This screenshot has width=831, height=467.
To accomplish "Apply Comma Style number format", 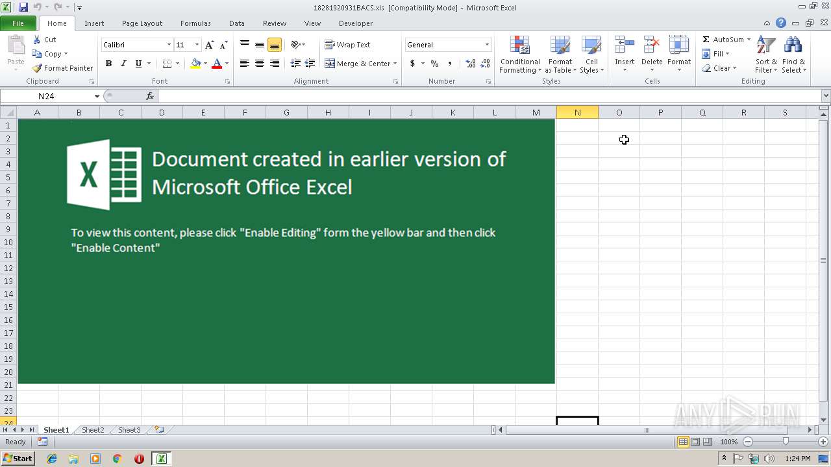I will (450, 64).
